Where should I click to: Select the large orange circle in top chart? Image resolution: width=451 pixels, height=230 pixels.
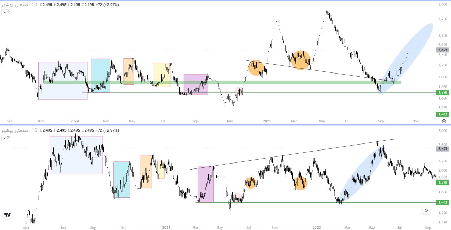point(301,60)
